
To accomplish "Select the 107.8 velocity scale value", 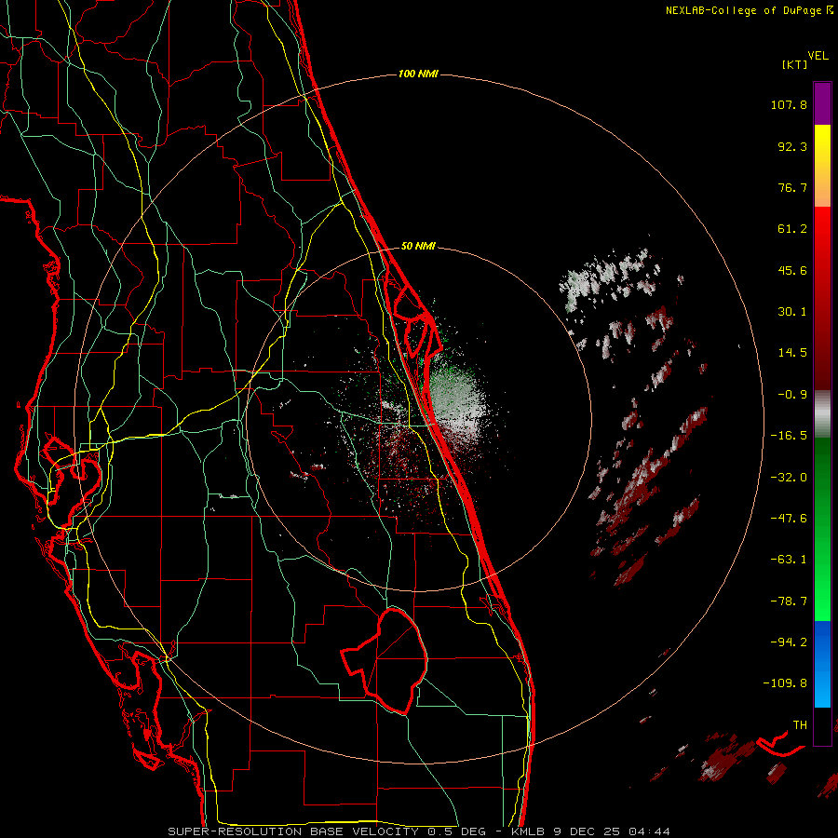I will 789,104.
